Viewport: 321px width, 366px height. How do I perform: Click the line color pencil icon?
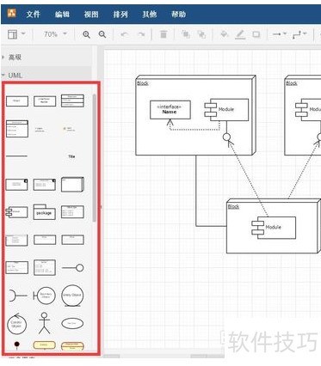(x=240, y=34)
